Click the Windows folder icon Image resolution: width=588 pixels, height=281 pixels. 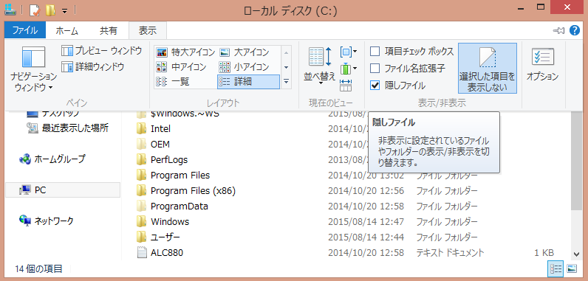tap(141, 221)
